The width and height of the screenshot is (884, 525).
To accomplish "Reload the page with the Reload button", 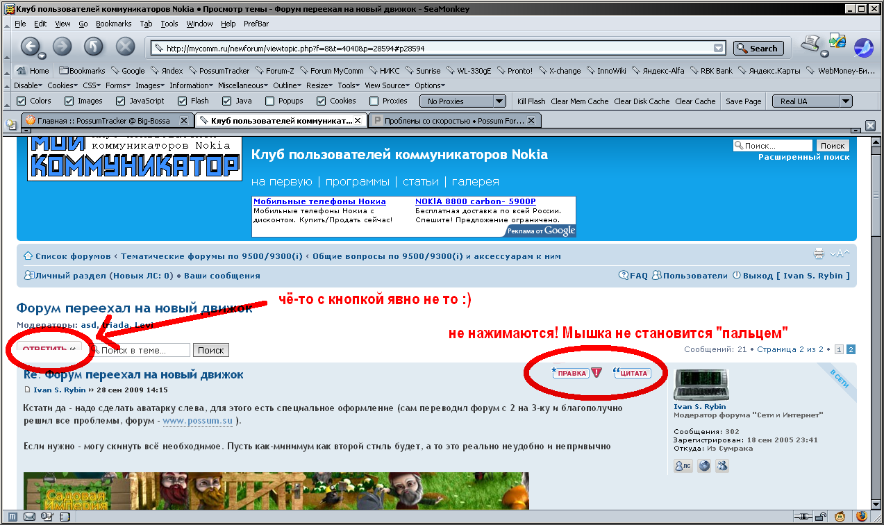I will (93, 47).
